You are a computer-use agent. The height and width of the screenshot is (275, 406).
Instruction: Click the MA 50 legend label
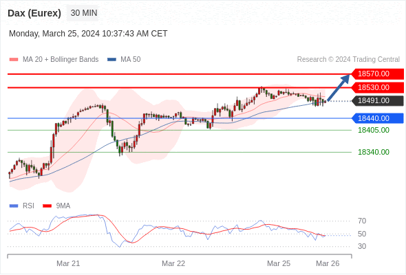point(131,60)
